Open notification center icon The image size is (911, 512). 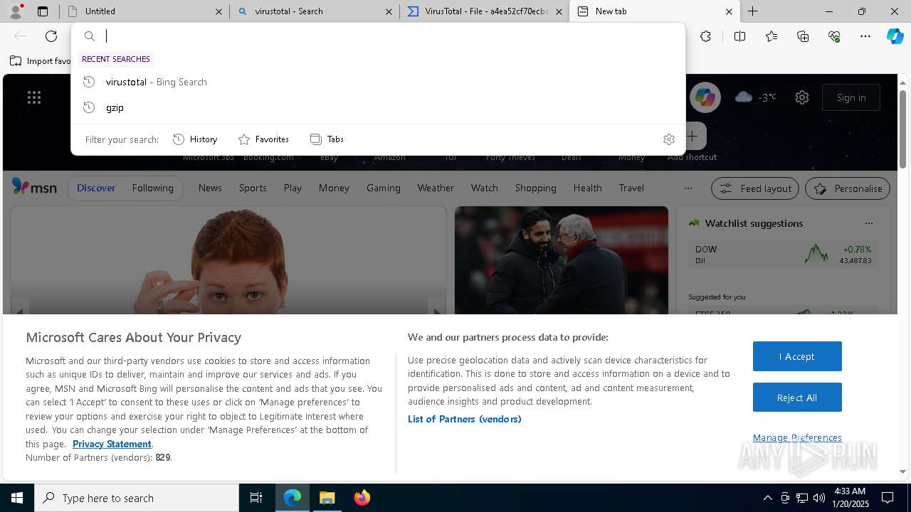888,498
